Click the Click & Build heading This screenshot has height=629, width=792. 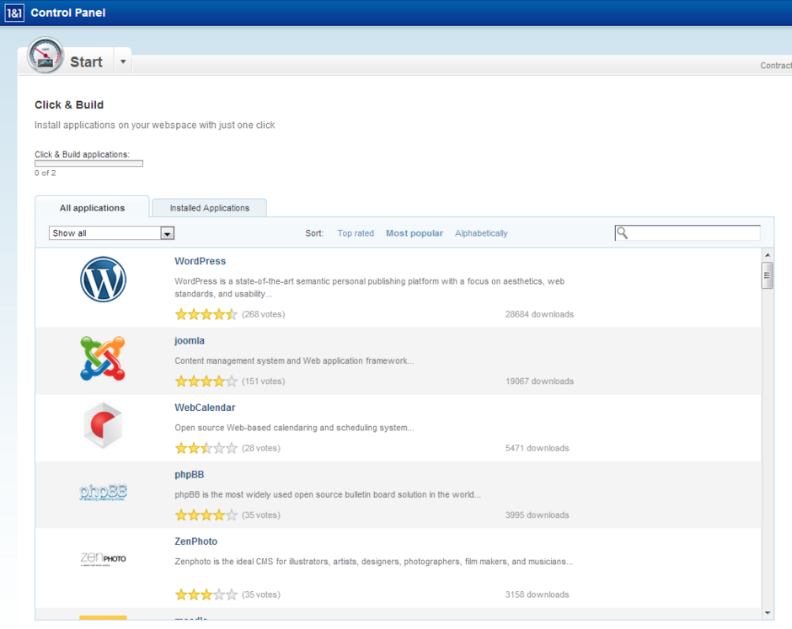click(x=69, y=104)
